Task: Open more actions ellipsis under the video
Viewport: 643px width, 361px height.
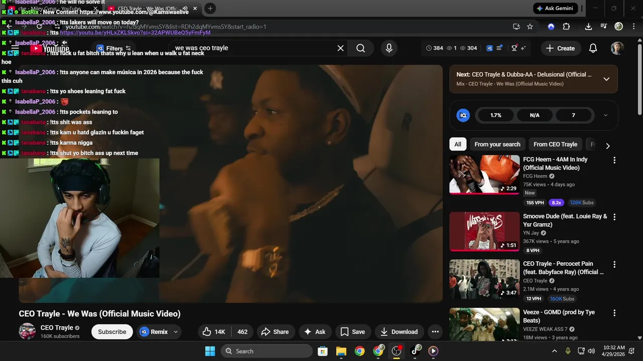Action: coord(435,331)
